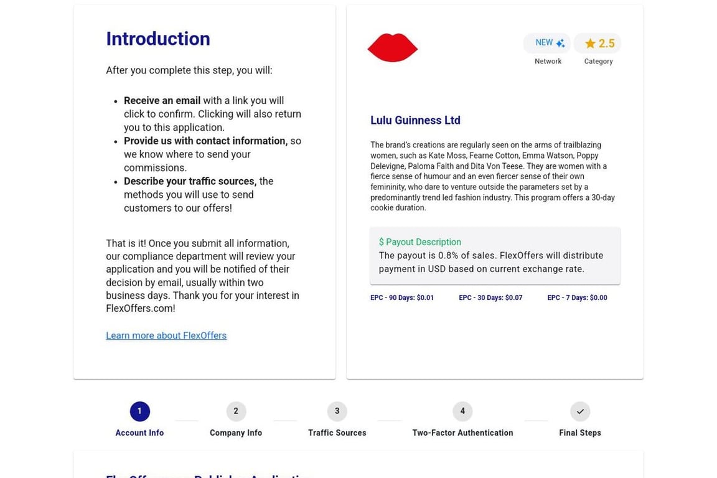Click the EPC - 7 Days: $0.00 value
Viewport: 717px width, 478px height.
577,298
